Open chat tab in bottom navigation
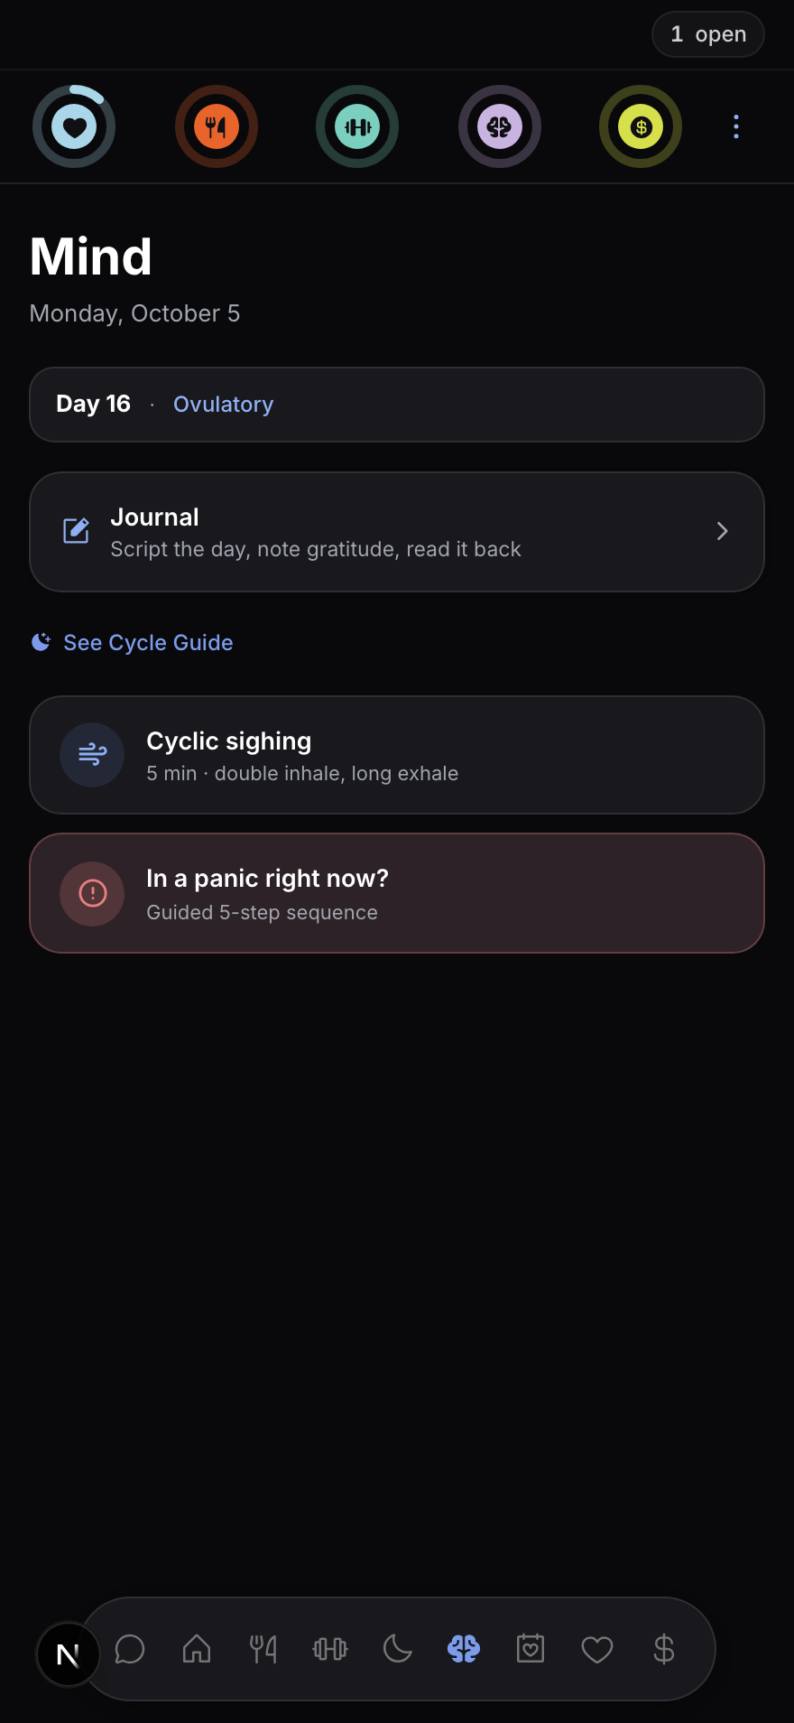The width and height of the screenshot is (794, 1723). (x=130, y=1649)
